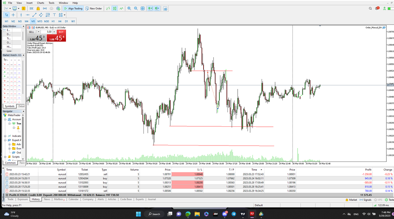Switch to H1 timeframe
This screenshot has height=219, width=394.
click(x=53, y=21)
